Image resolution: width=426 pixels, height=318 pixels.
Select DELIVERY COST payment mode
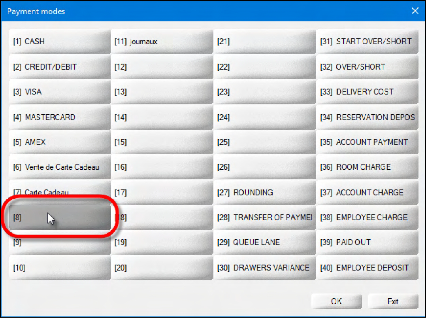tap(367, 92)
